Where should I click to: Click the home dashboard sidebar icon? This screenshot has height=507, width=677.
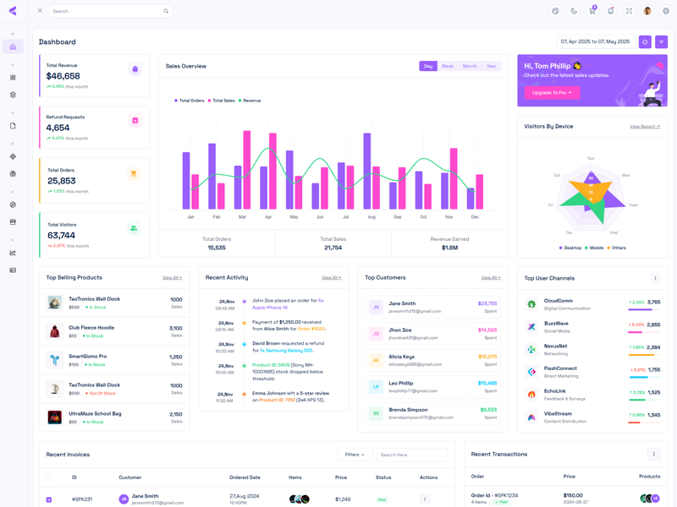point(13,46)
